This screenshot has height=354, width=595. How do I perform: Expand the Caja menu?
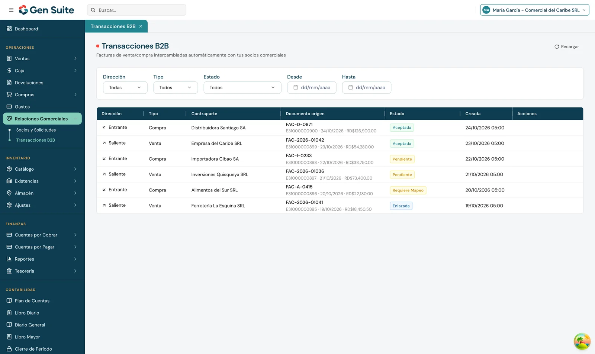[42, 71]
